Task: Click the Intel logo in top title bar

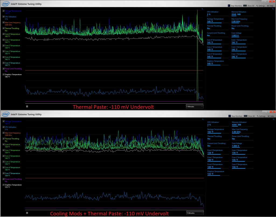Action: click(x=5, y=4)
